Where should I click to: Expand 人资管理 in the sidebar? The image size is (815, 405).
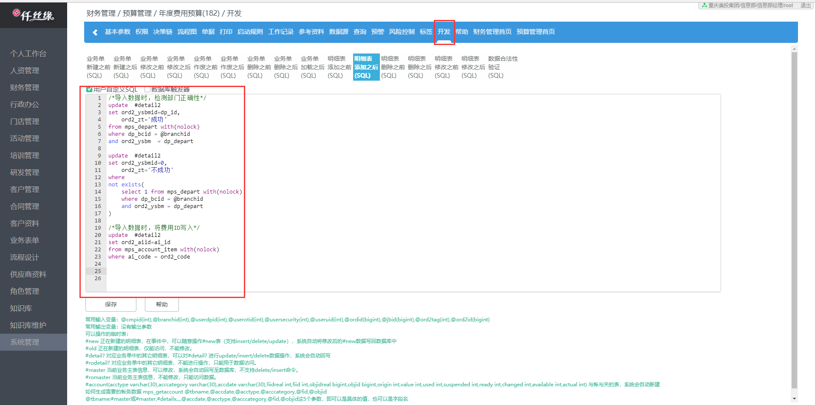25,70
